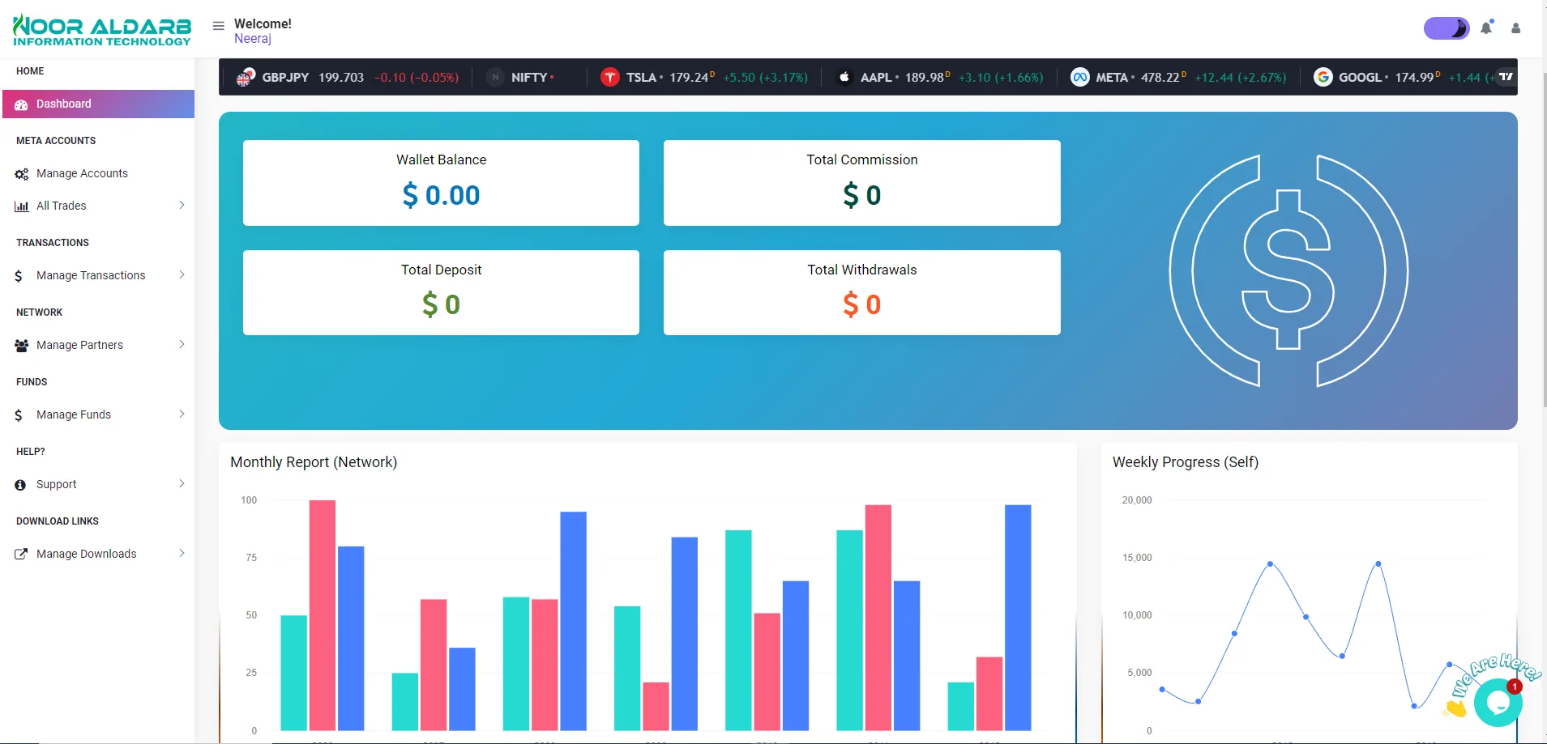Select the Manage Accounts gear icon
The height and width of the screenshot is (744, 1547).
pyautogui.click(x=20, y=173)
